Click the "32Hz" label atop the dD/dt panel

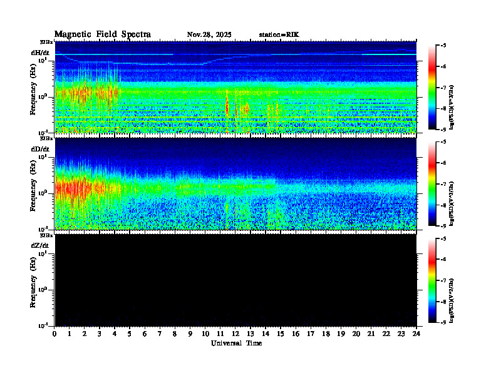(46, 138)
